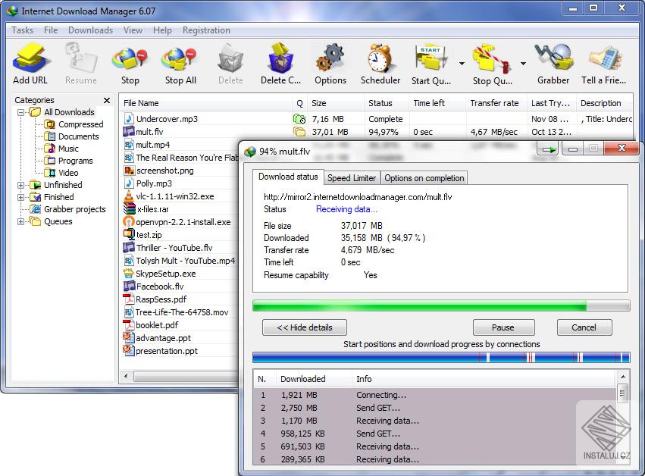Click the Start Queue icon
Screen dimensions: 645x476
click(430, 57)
